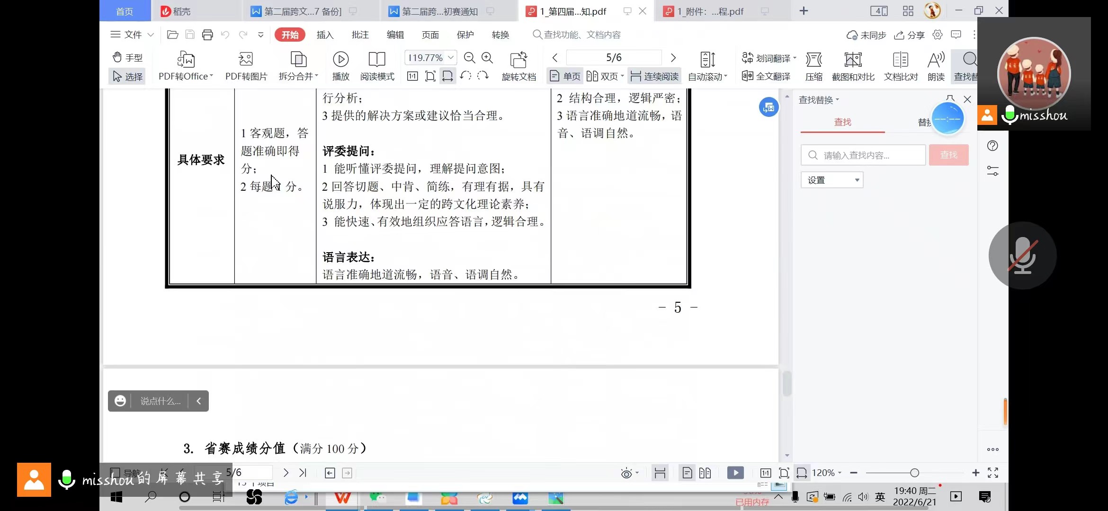Click the 压缩 compress icon
The image size is (1108, 511).
(813, 60)
